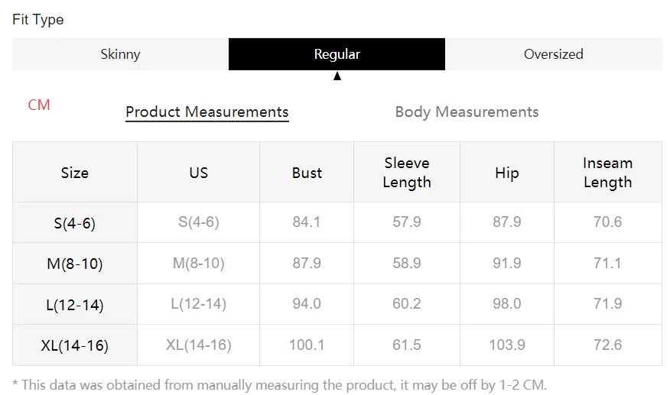
Task: Select the Skinny fit type
Action: (120, 54)
